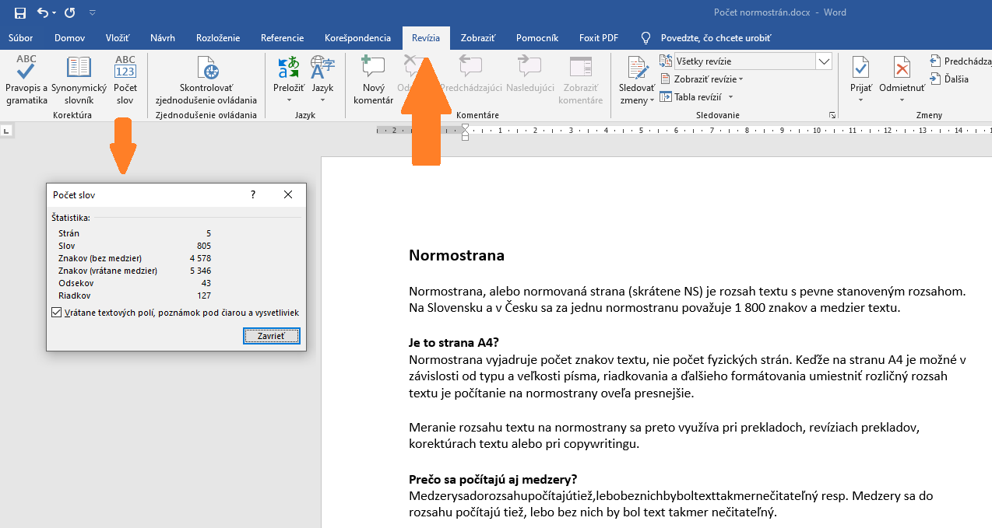This screenshot has height=528, width=992.
Task: Click the Zavrieť button
Action: (x=272, y=336)
